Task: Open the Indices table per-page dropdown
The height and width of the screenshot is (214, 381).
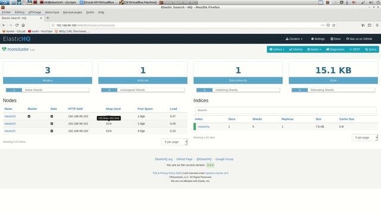Action: pos(365,137)
